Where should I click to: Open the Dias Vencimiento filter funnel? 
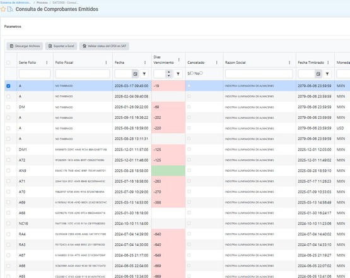(178, 74)
